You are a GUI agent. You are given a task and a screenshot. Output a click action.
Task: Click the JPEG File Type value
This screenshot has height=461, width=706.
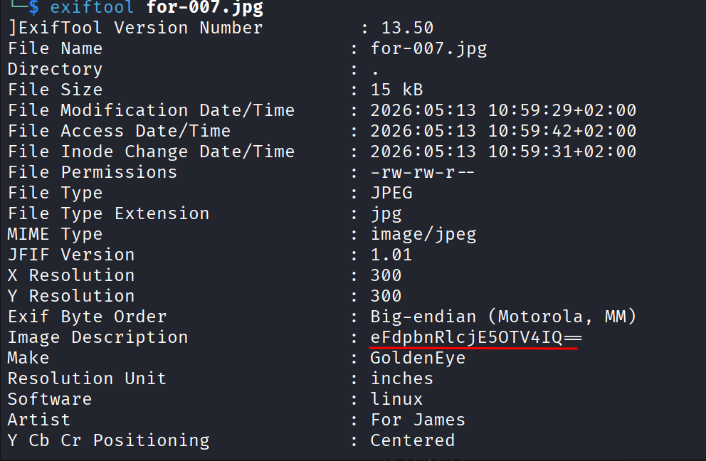(391, 193)
